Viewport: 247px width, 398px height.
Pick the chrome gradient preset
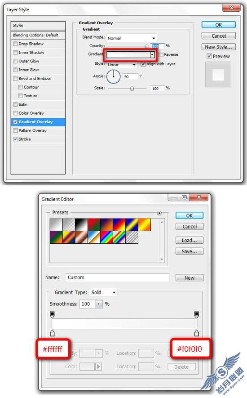[x=94, y=237]
